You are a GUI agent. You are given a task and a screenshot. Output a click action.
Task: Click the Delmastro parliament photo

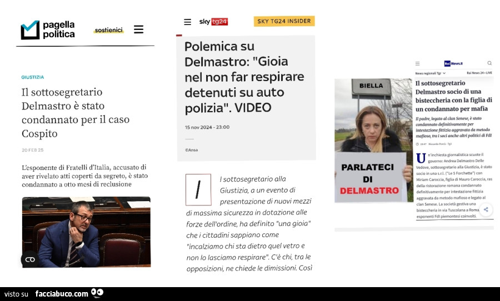(86, 232)
